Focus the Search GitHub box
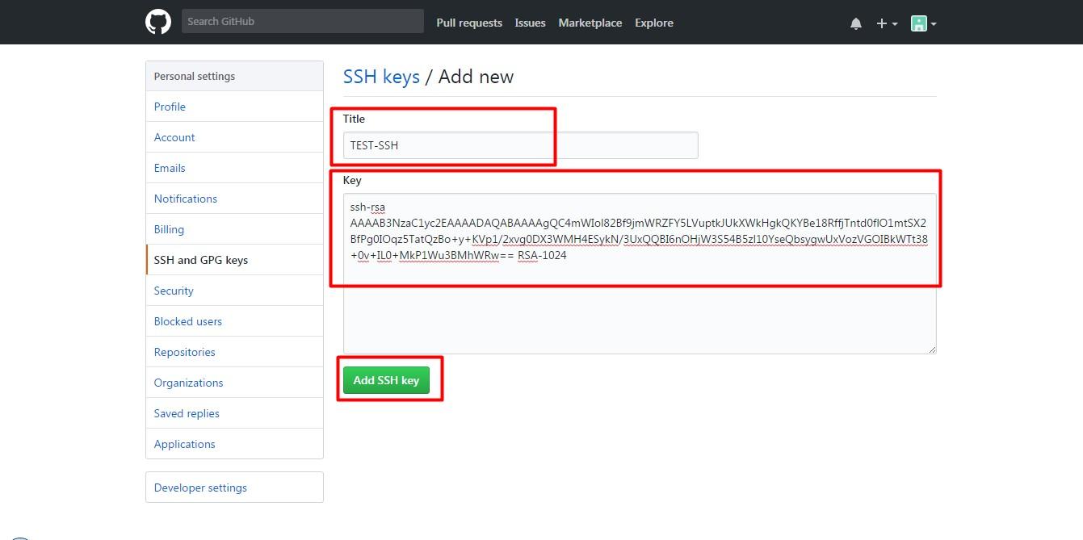 [x=302, y=21]
